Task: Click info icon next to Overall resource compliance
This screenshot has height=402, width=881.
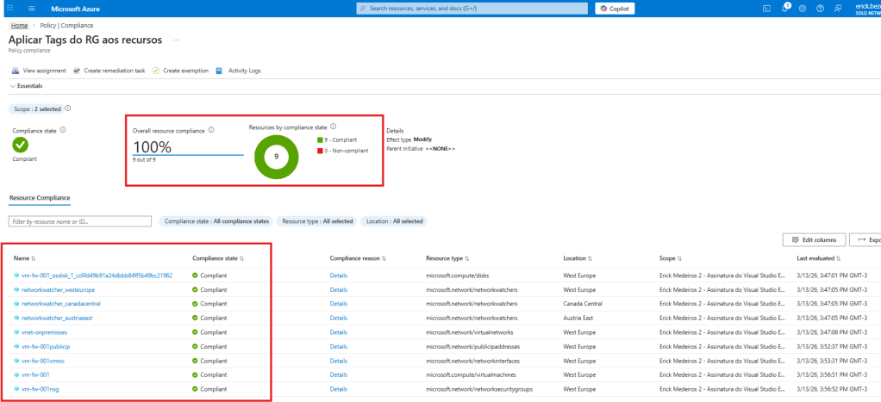Action: pos(211,131)
